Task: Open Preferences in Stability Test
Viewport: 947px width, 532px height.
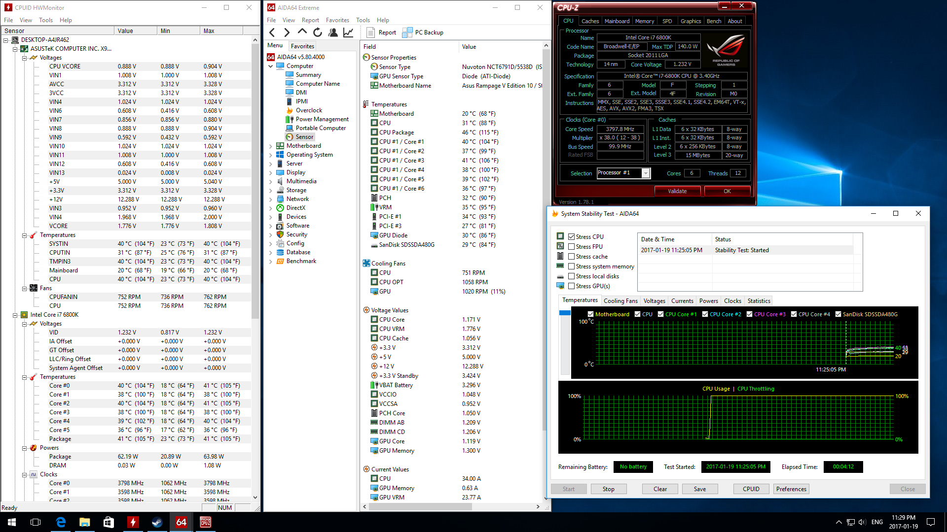Action: (x=791, y=489)
